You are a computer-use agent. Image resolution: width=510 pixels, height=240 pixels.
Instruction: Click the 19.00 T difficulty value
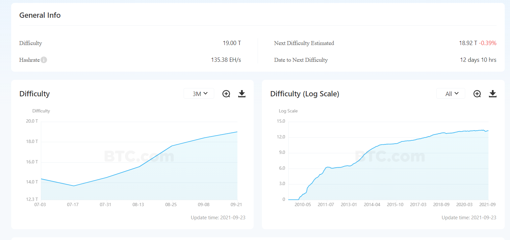pyautogui.click(x=232, y=43)
